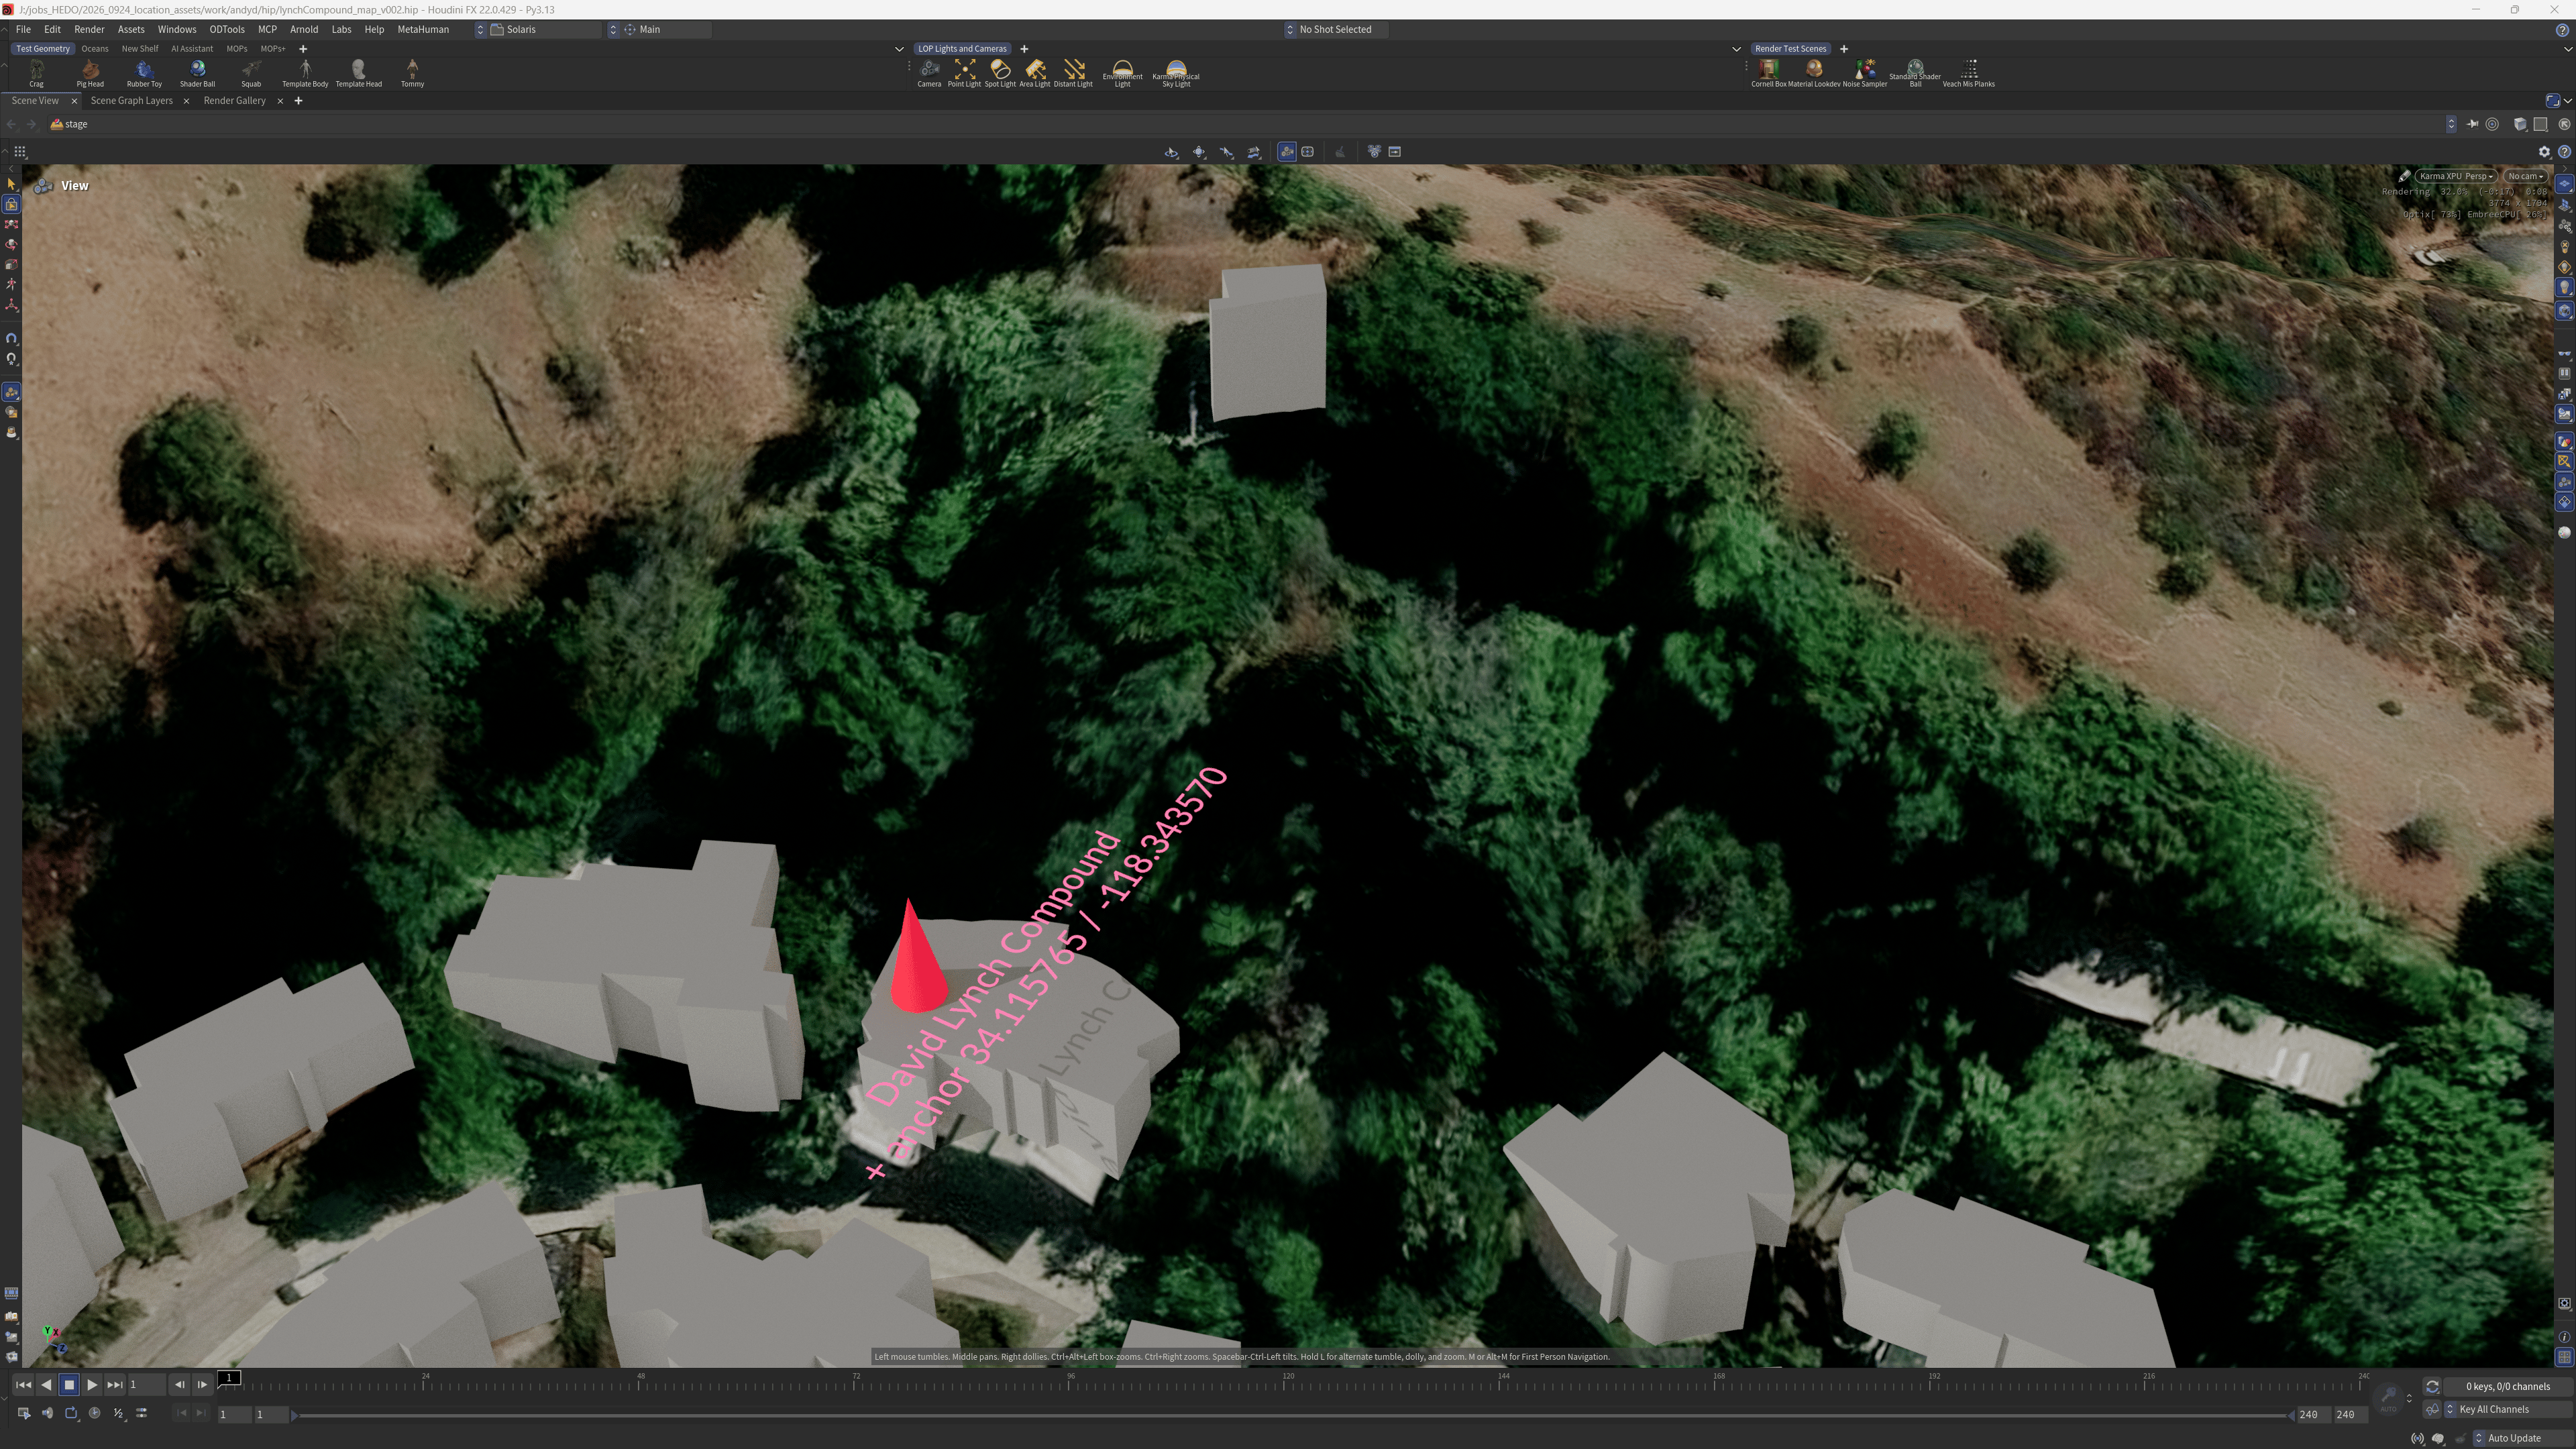Load Cornell Box render test scene
Viewport: 2576px width, 1449px height.
(1768, 72)
